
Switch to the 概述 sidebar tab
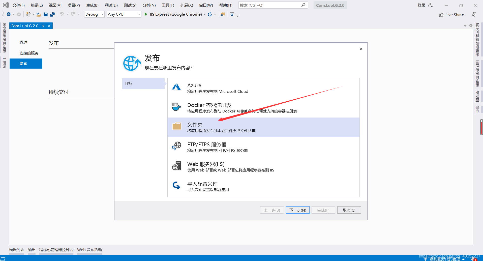(23, 42)
